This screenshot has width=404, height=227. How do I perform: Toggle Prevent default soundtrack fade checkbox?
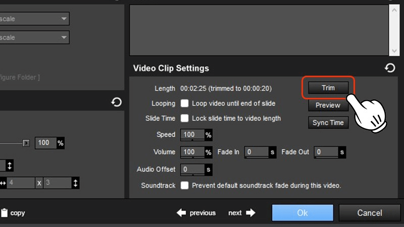pos(185,186)
